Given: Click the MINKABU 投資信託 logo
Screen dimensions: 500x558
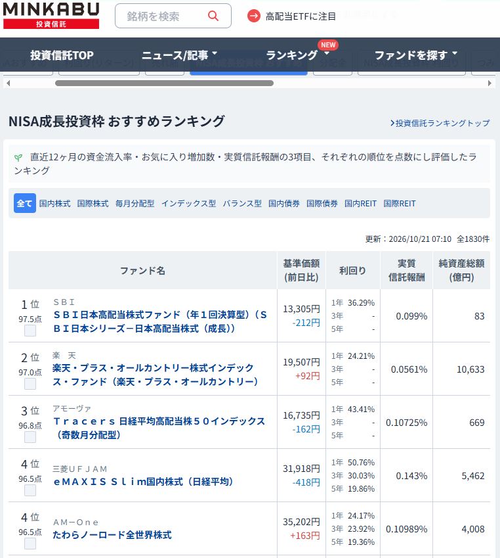Looking at the screenshot, I should tap(51, 15).
